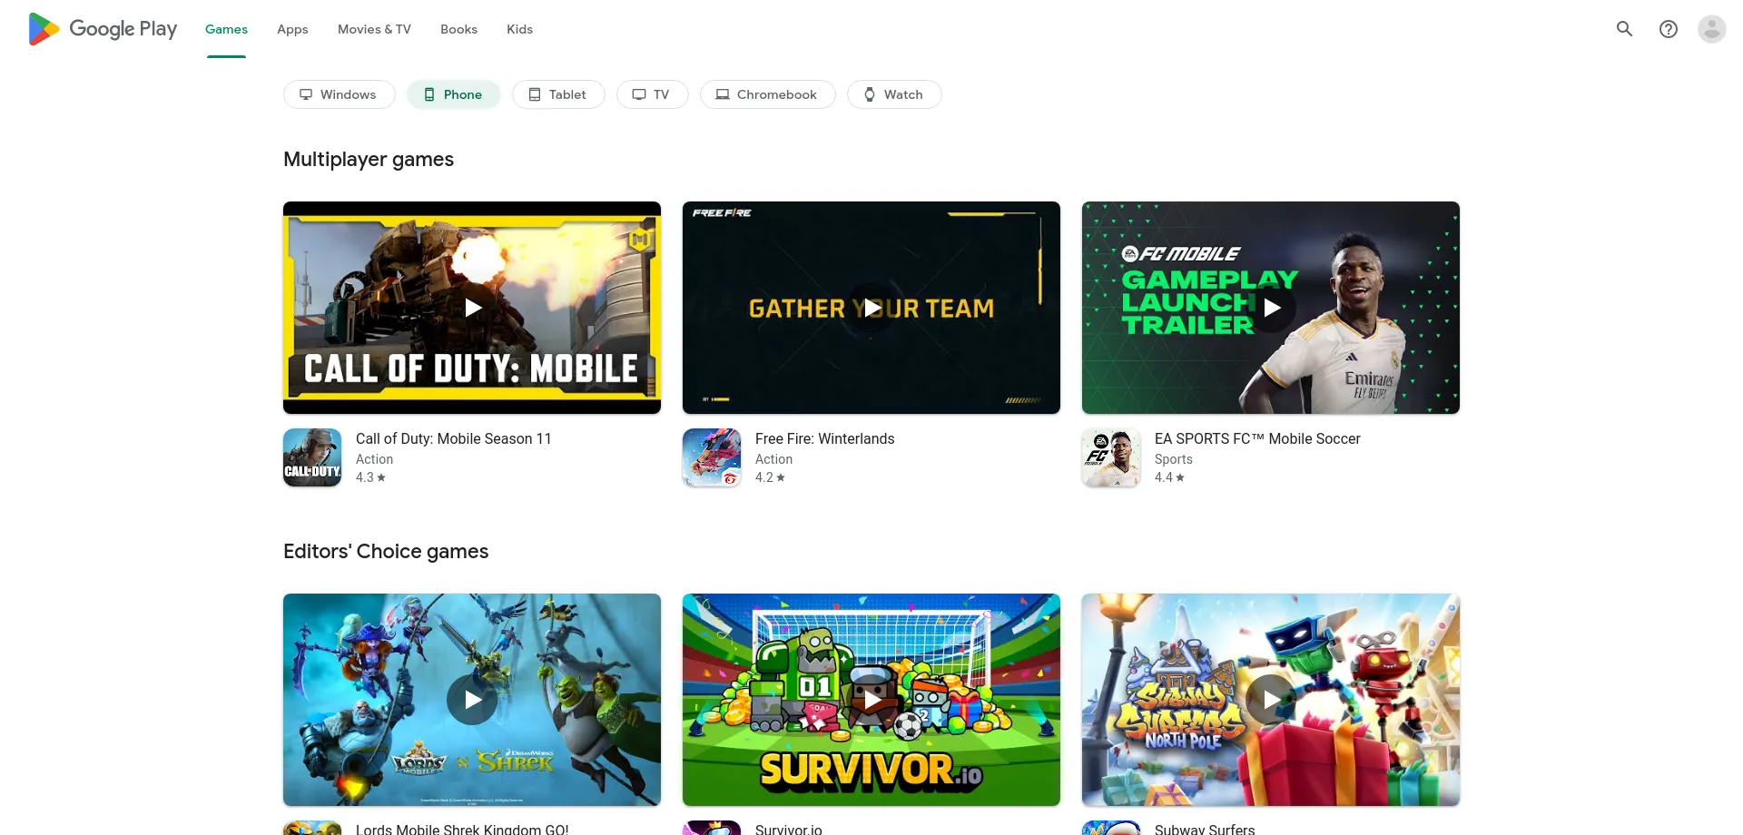
Task: Click the Editors' Choice games heading
Action: pyautogui.click(x=386, y=552)
